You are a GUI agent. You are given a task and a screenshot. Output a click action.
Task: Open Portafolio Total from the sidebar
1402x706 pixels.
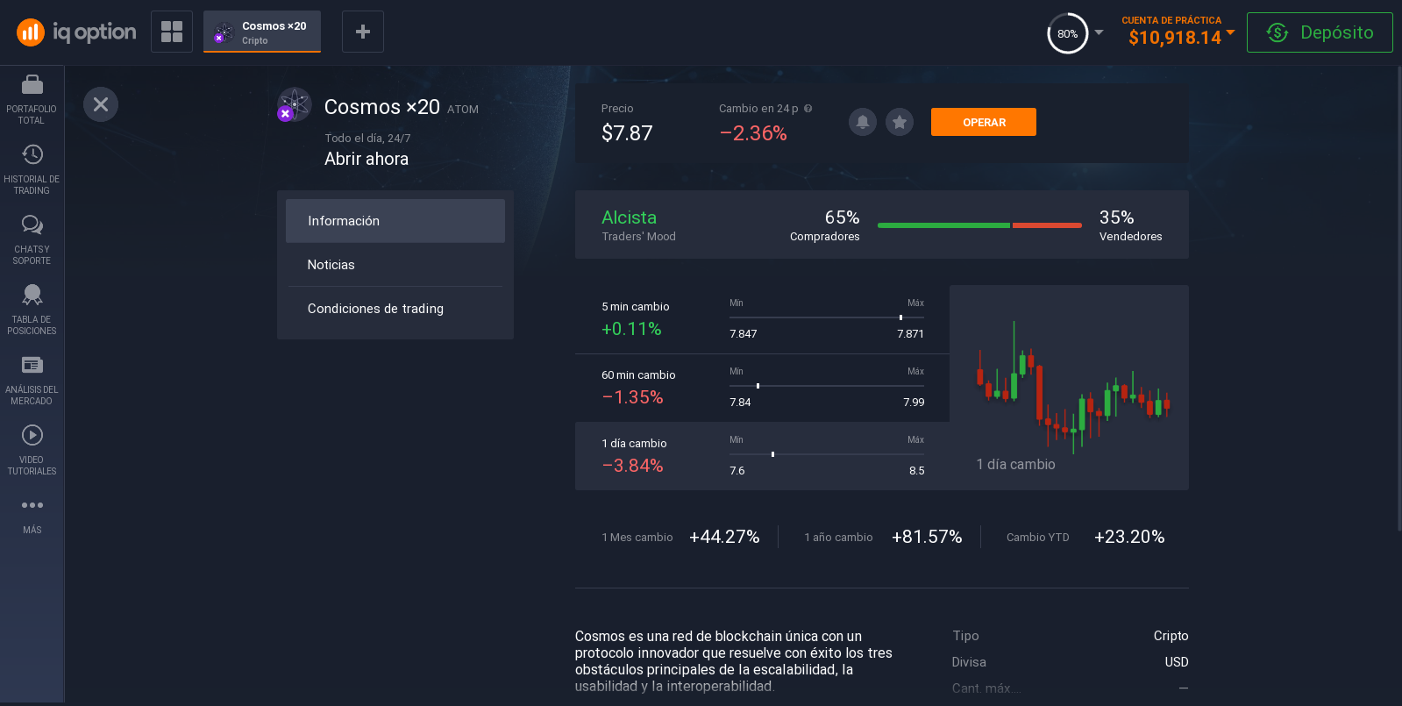[x=32, y=99]
